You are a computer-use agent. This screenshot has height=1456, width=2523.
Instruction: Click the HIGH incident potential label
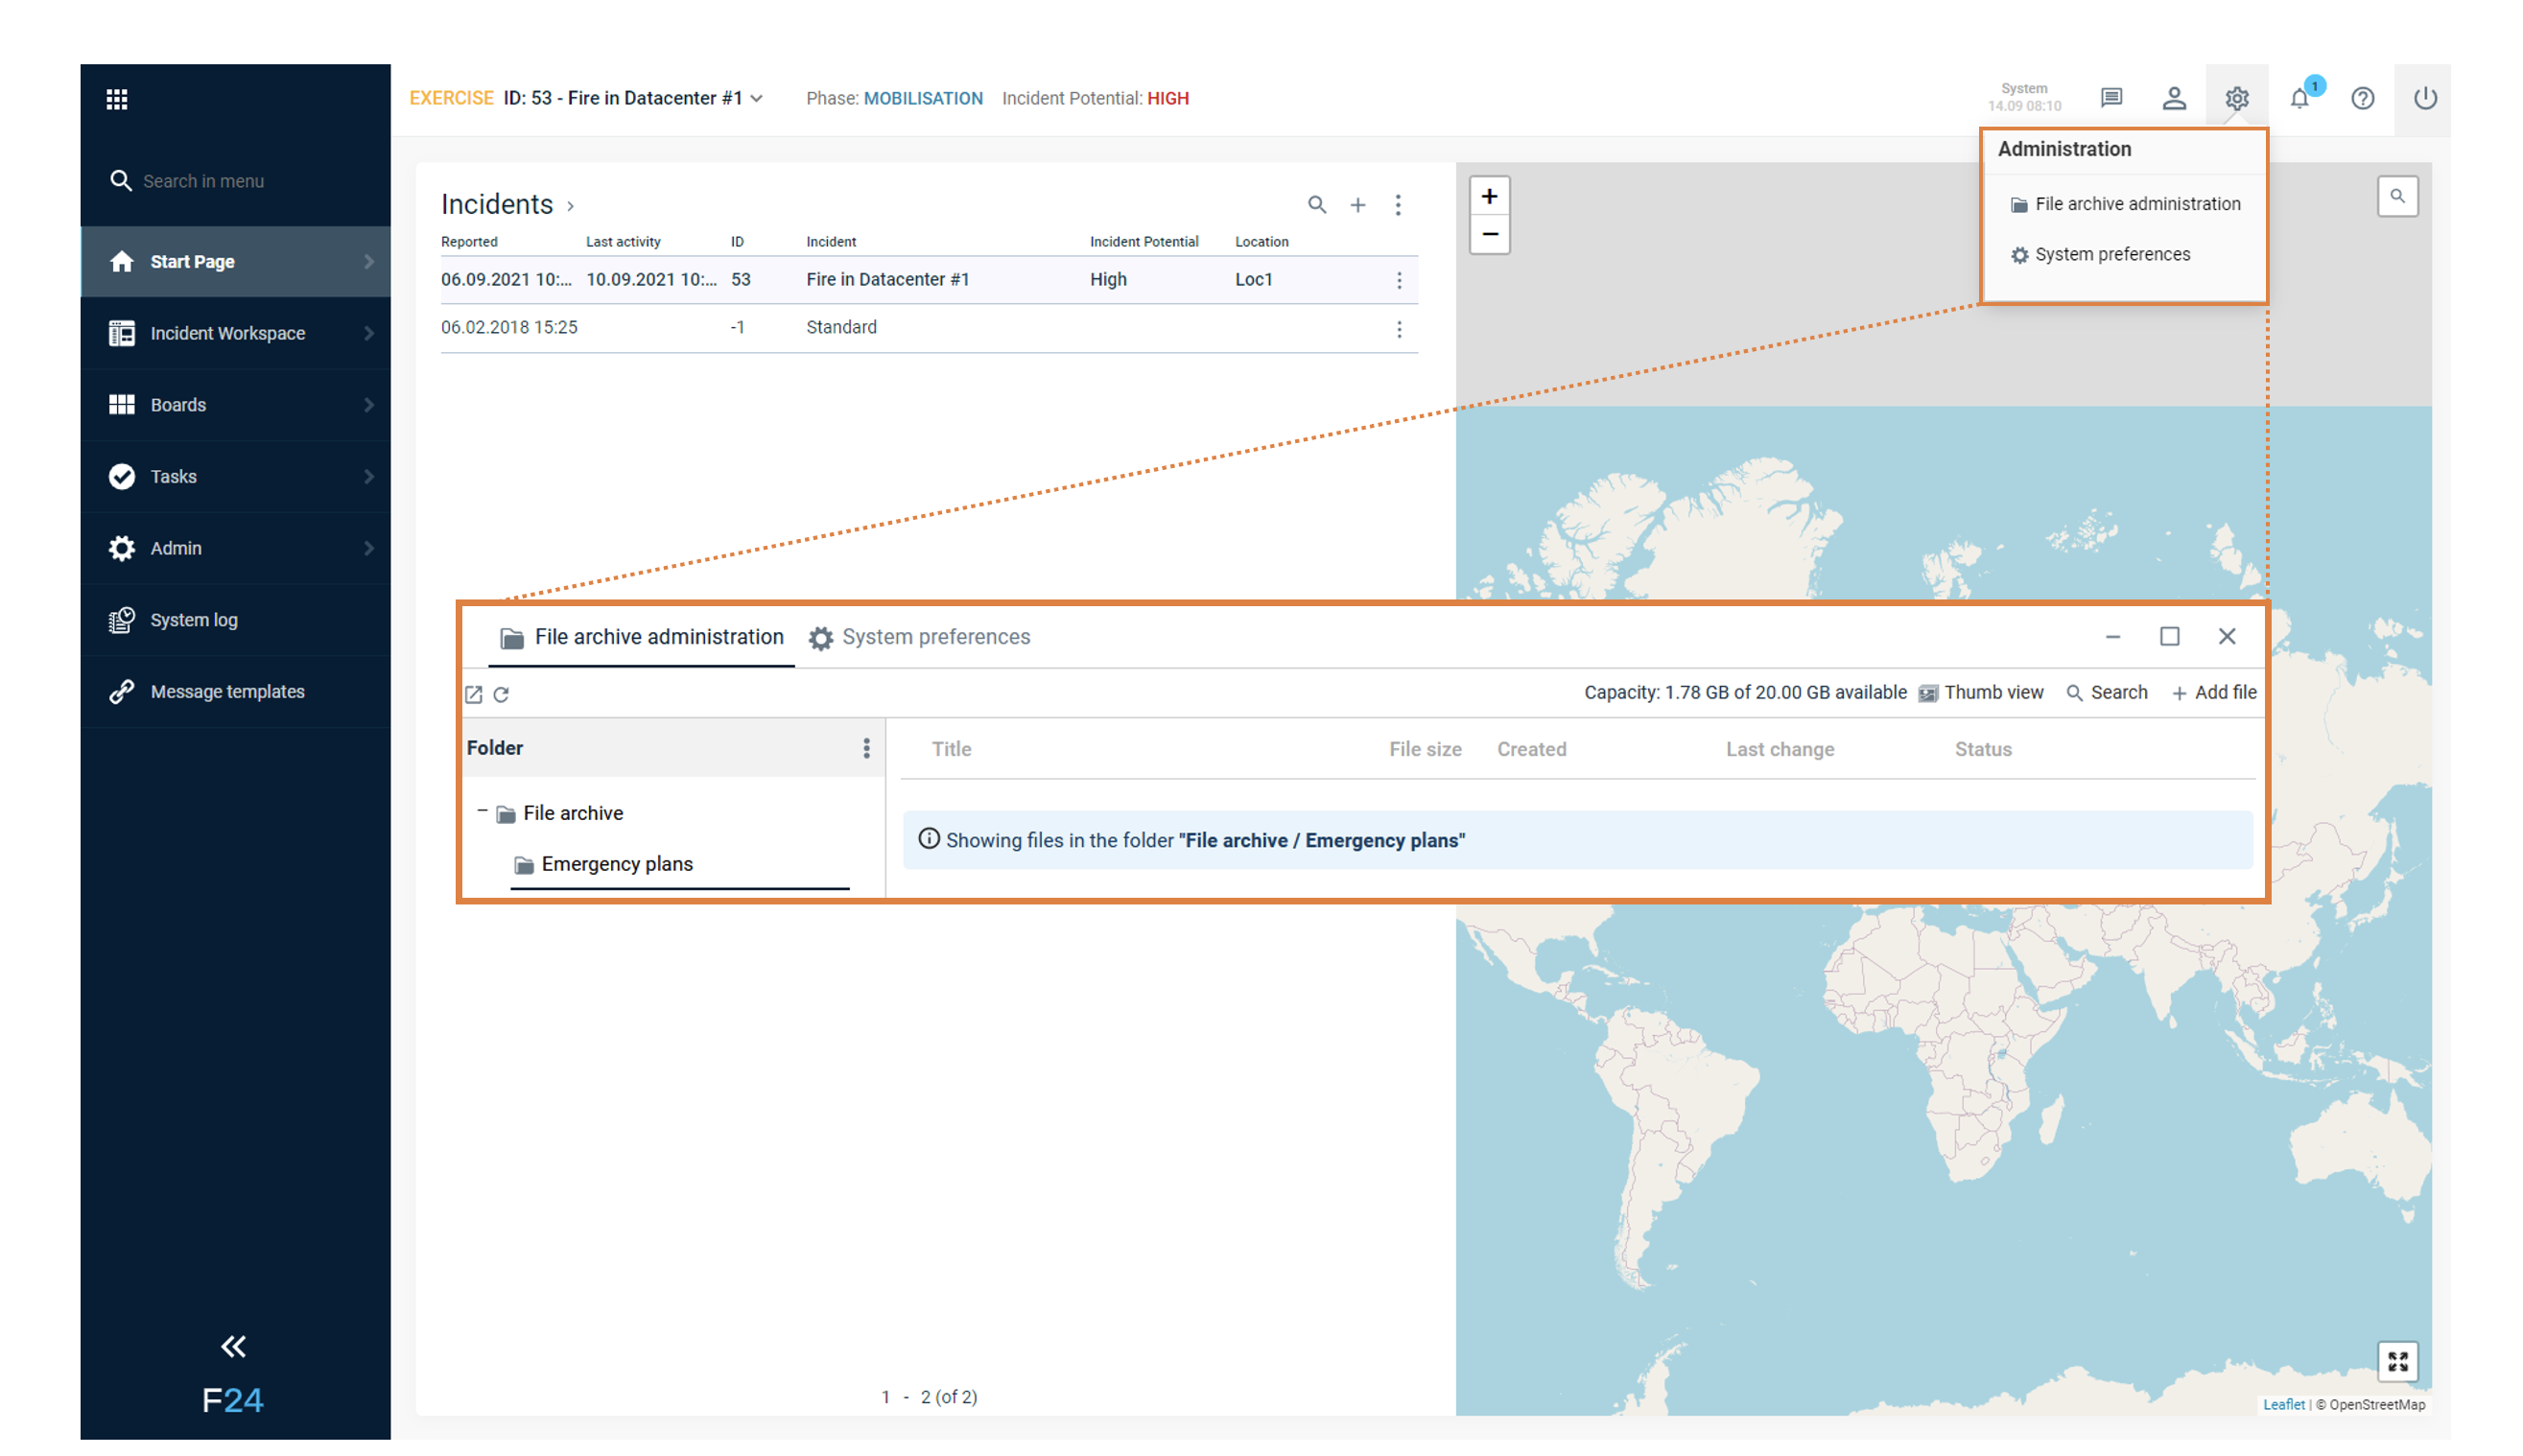click(1168, 98)
